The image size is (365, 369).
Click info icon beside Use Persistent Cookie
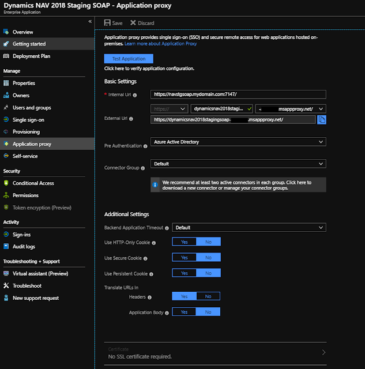click(x=151, y=274)
